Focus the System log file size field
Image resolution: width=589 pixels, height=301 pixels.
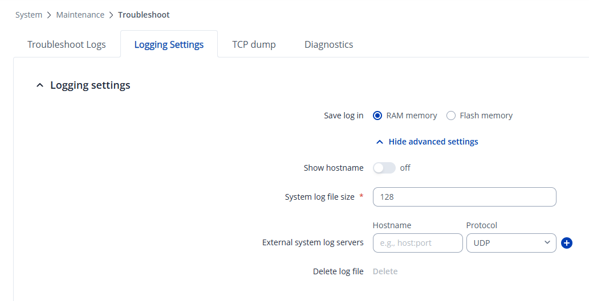point(464,197)
